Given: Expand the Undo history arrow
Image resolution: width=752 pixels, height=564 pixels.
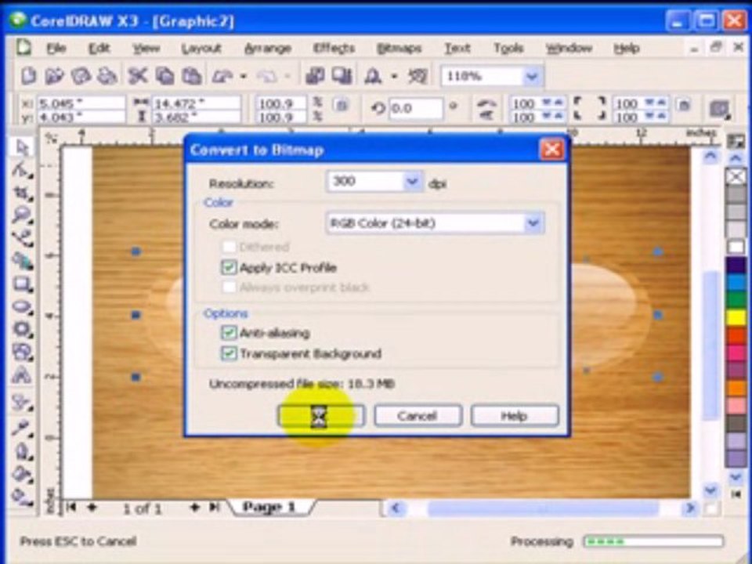Looking at the screenshot, I should (244, 76).
